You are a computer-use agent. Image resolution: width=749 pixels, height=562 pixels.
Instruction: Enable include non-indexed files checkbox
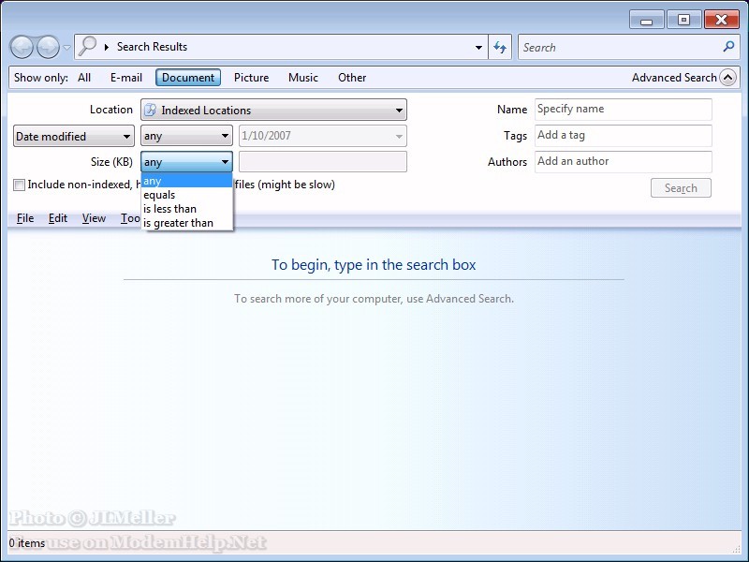(x=19, y=185)
